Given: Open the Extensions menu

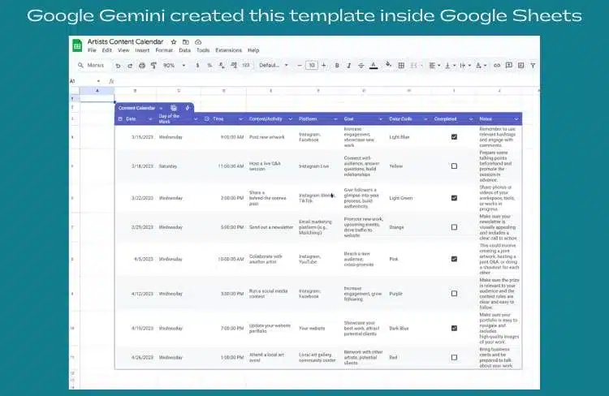Looking at the screenshot, I should point(228,50).
